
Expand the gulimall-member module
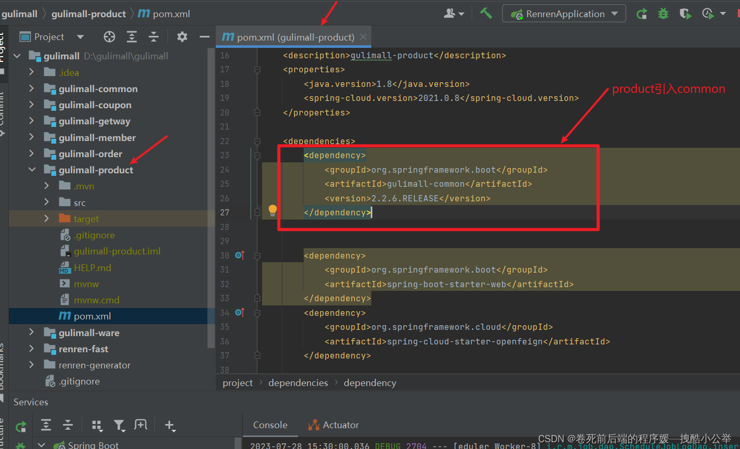[32, 137]
